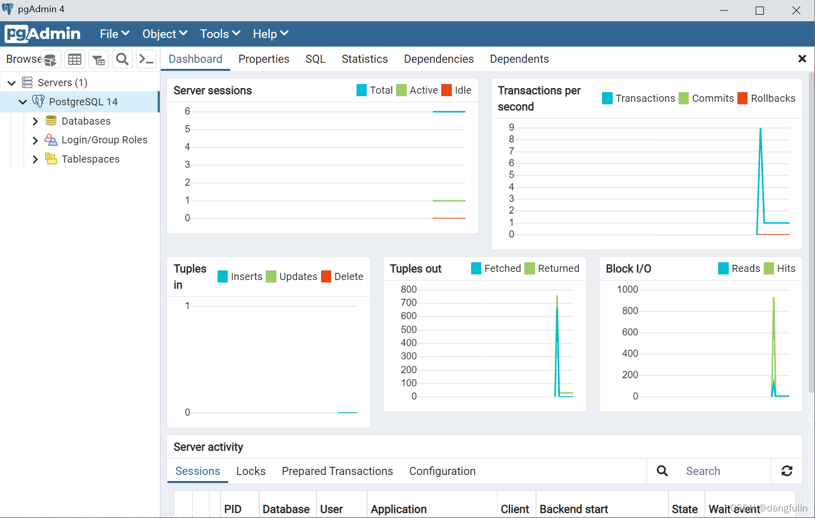Click the Hits legend swatch
Screen dimensions: 815x518
coord(769,268)
